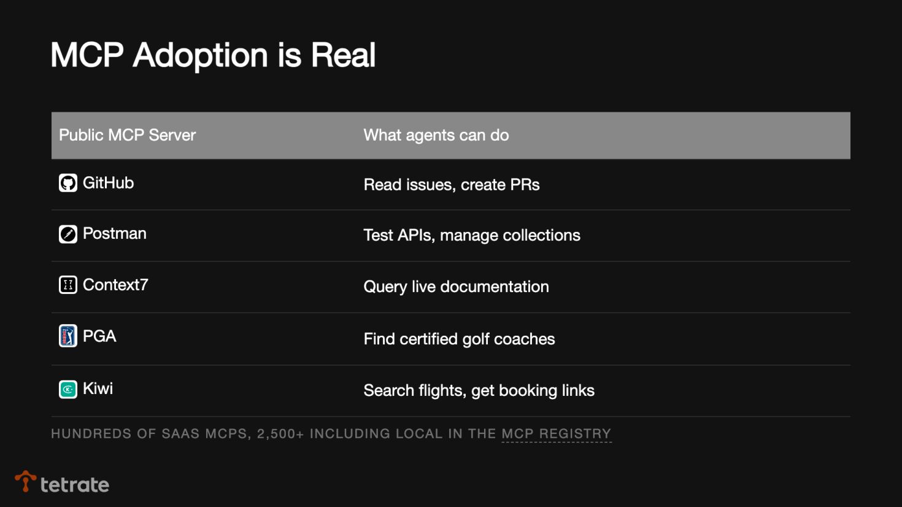The image size is (902, 507).
Task: Click the GitHub octocat icon
Action: tap(68, 183)
